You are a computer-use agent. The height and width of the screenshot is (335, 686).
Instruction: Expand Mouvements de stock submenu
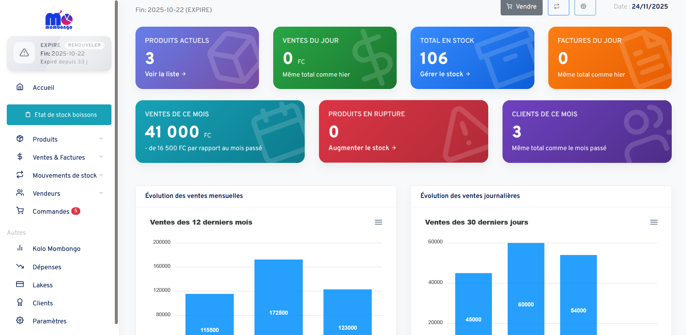[101, 175]
